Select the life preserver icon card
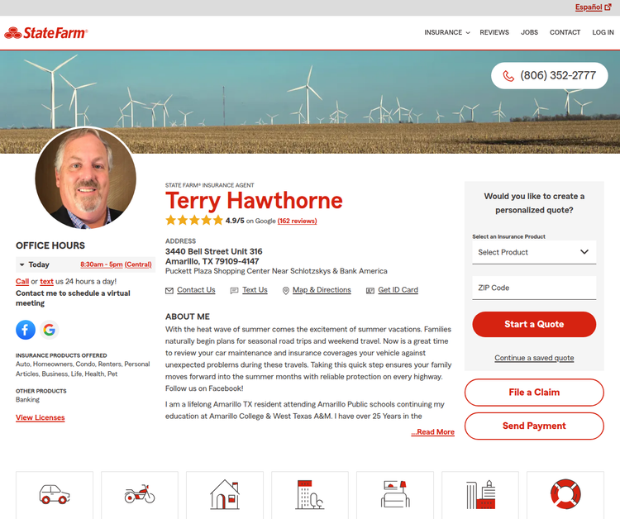This screenshot has height=519, width=620. [x=565, y=494]
